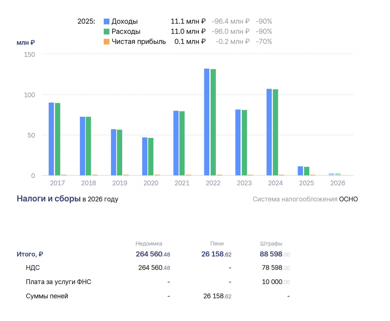The width and height of the screenshot is (390, 321).
Task: Select the Чистая прибыль legend label
Action: click(139, 42)
